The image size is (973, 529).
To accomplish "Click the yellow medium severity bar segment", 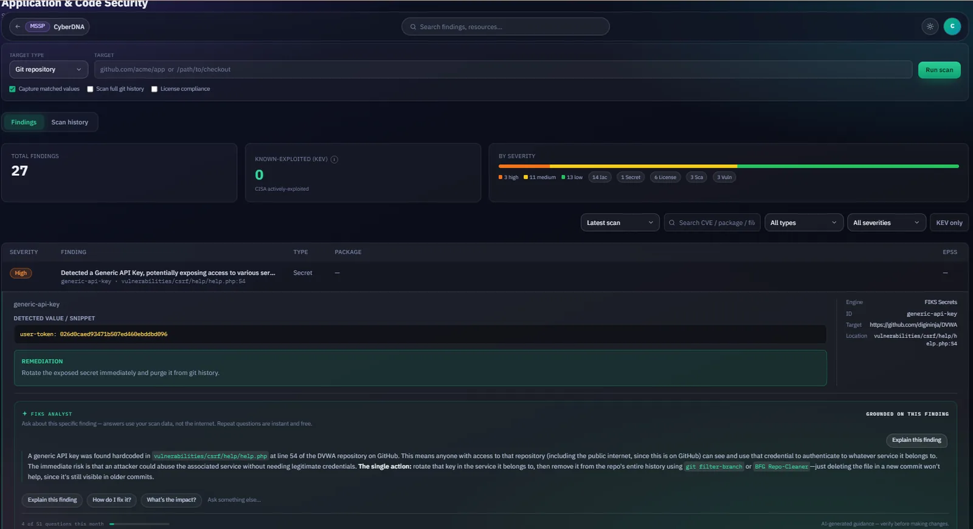I will [643, 166].
